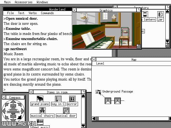This screenshot has width=171, height=128.
Task: Open the Level menu in Map window
Action: (x=100, y=63)
